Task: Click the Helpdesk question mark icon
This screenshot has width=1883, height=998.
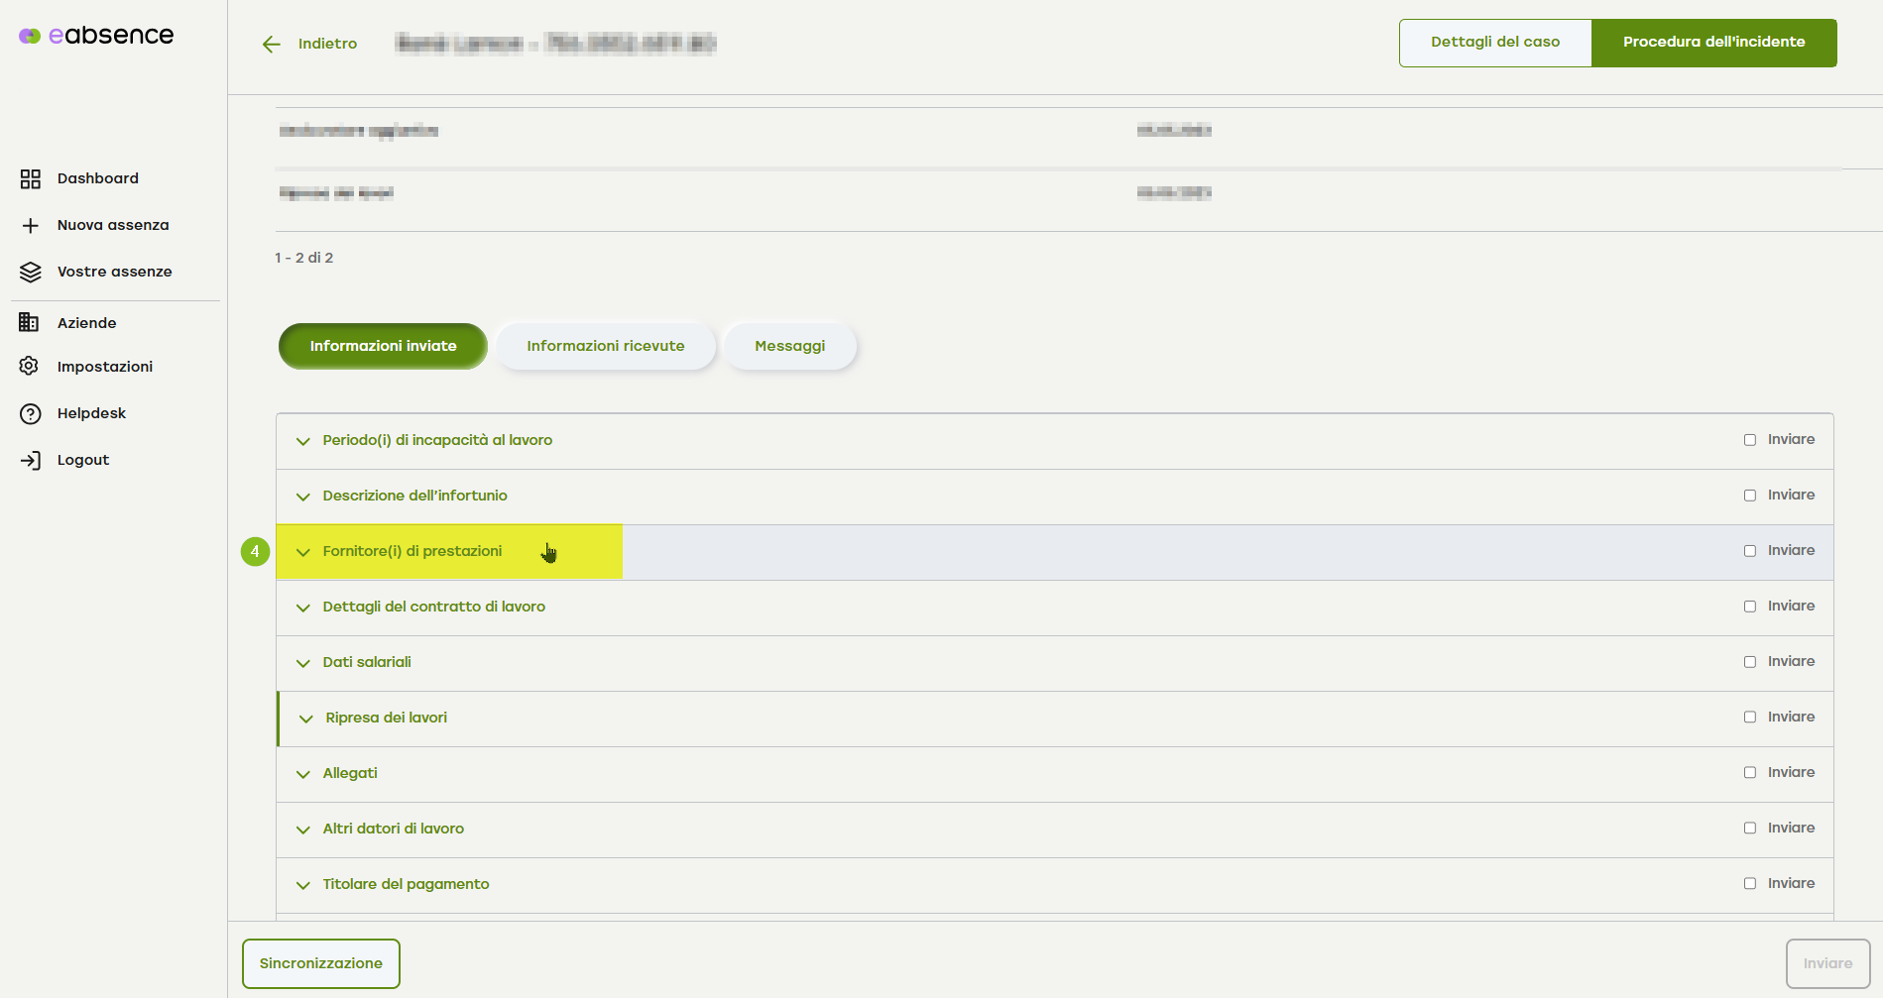Action: click(31, 413)
